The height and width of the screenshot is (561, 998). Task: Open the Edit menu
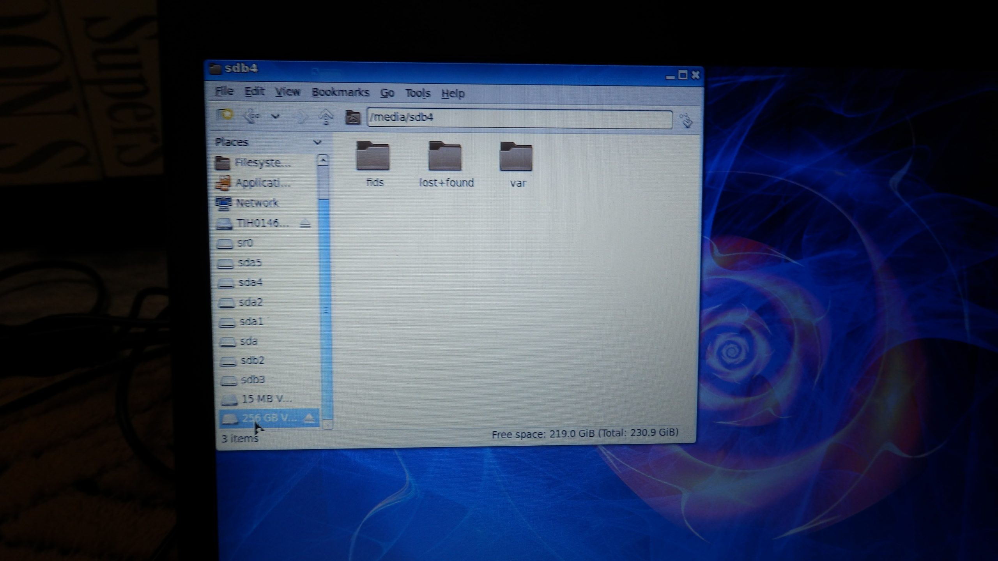point(254,92)
